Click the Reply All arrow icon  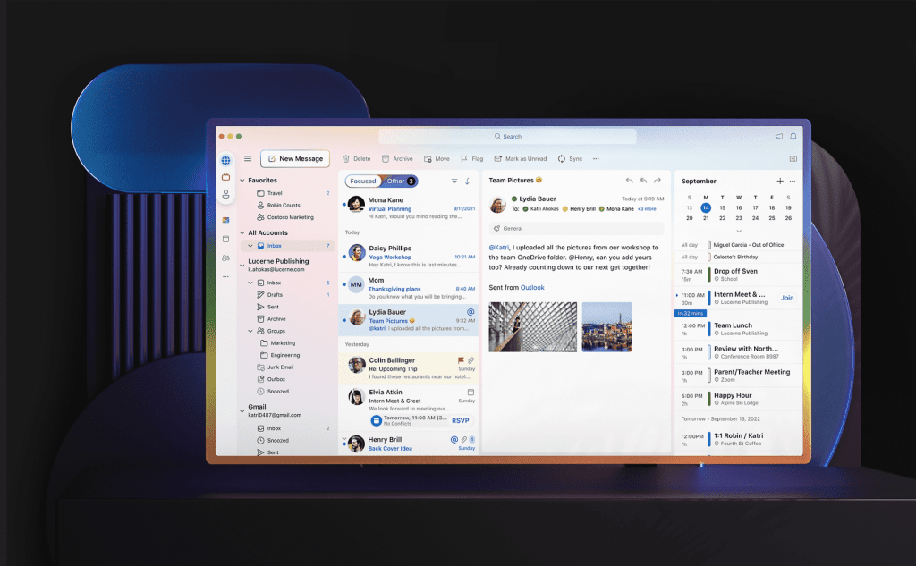643,181
